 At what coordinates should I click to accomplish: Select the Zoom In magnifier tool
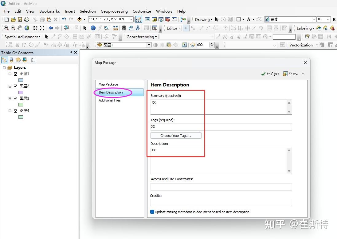6,28
